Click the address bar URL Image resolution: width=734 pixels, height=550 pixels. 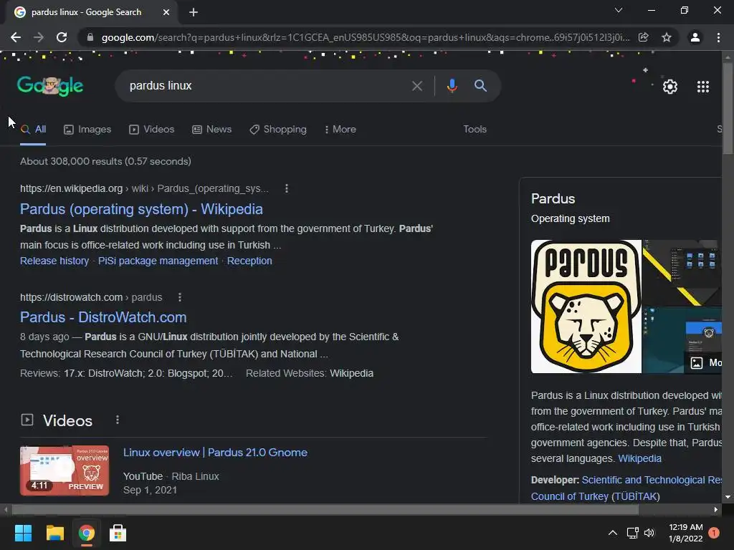tap(365, 37)
